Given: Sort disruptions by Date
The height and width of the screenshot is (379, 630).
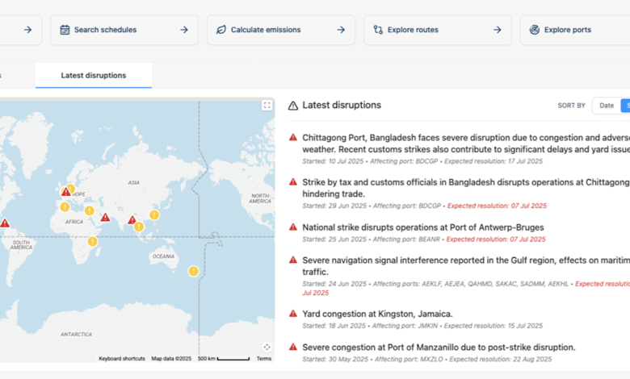Looking at the screenshot, I should coord(606,106).
